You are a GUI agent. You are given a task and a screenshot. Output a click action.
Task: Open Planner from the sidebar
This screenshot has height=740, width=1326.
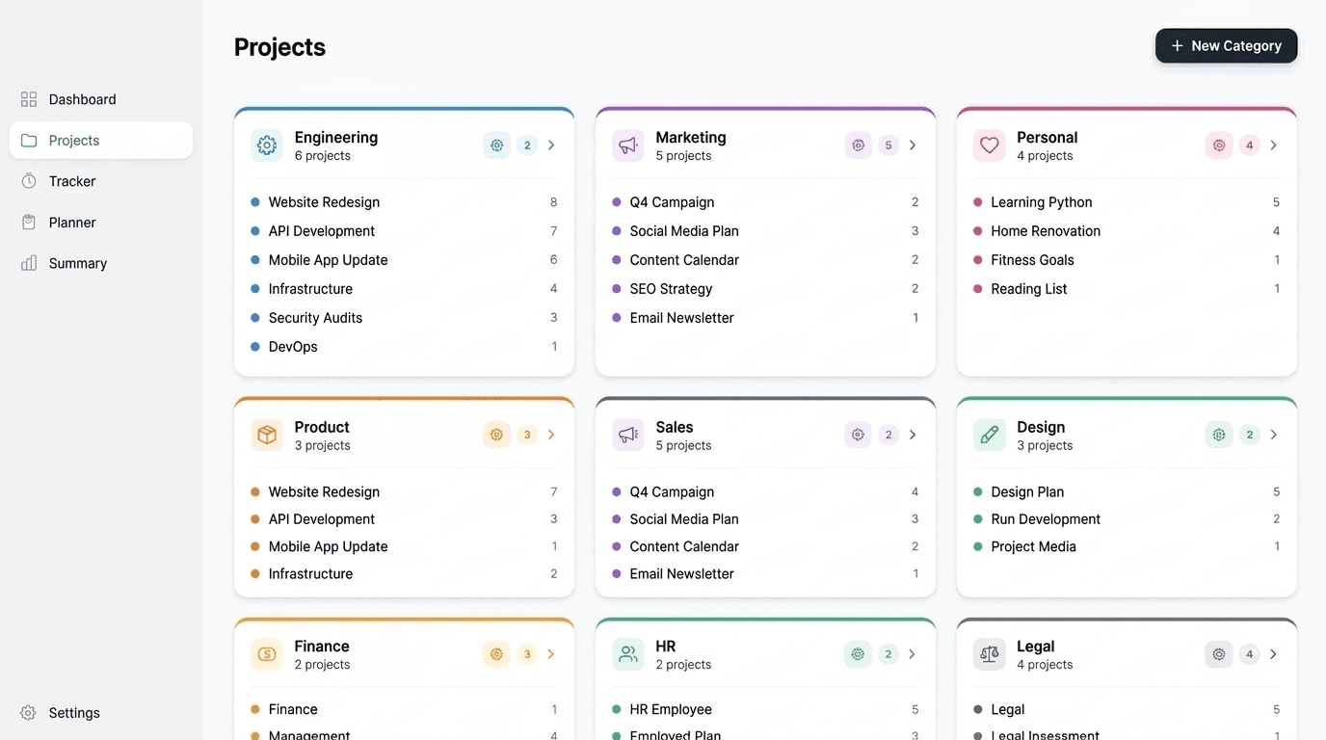coord(101,223)
